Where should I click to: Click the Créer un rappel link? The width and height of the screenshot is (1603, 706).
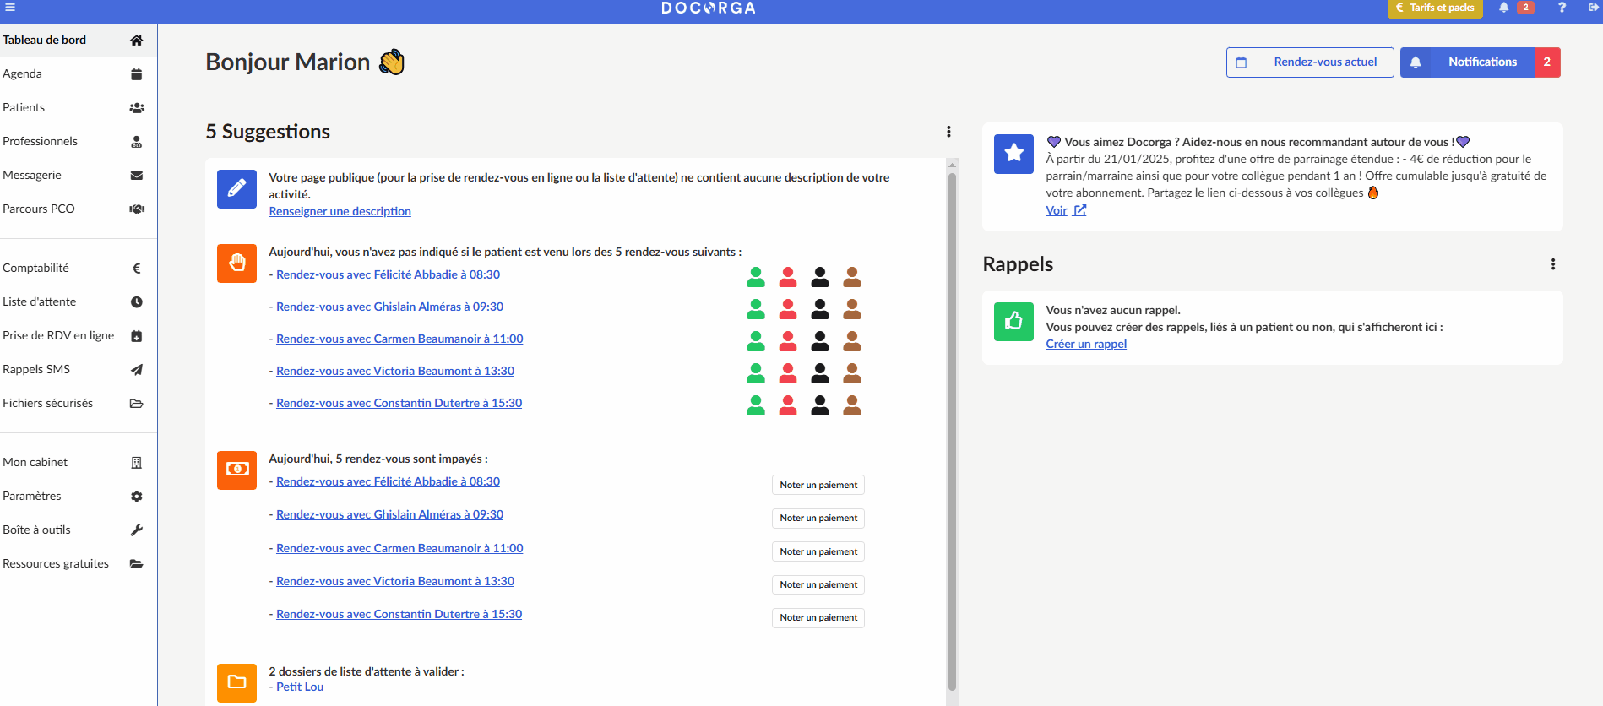tap(1086, 344)
